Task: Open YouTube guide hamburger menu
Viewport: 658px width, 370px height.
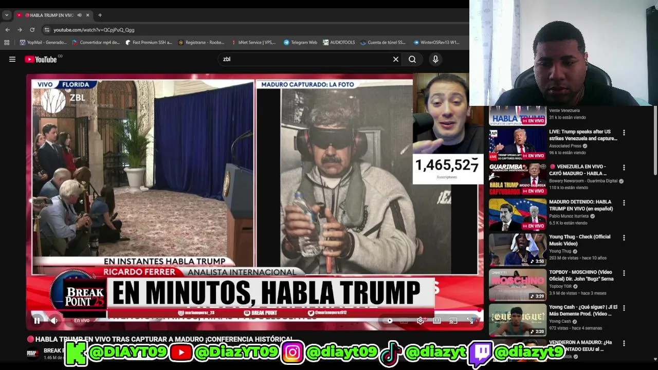Action: (12, 59)
